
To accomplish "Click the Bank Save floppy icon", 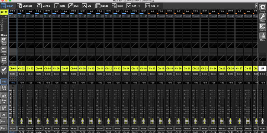I will click(x=4, y=41).
